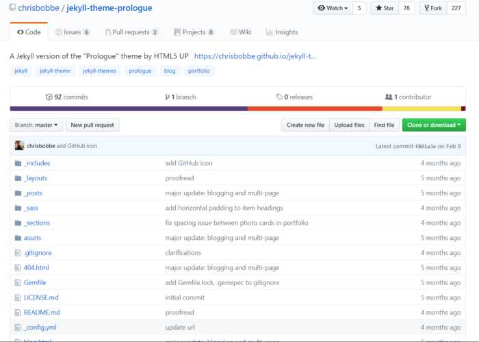
Task: View the 92 commits history
Action: tap(66, 97)
